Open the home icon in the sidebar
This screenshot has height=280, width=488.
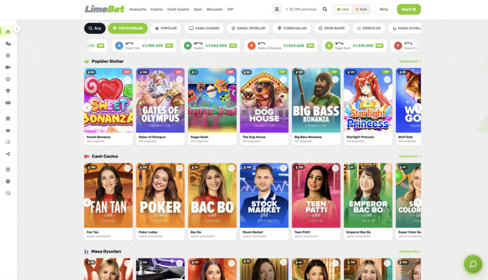(x=8, y=32)
